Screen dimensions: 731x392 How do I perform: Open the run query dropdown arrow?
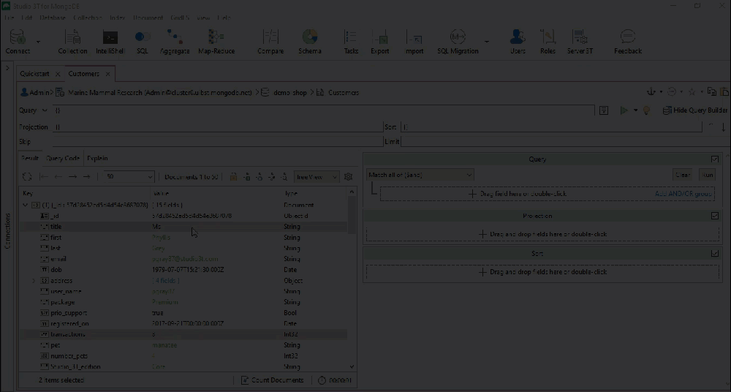(635, 110)
